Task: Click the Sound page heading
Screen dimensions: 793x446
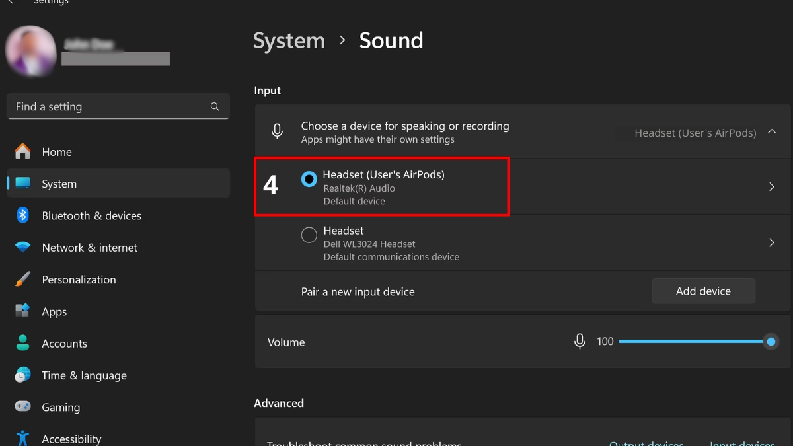Action: [x=391, y=40]
